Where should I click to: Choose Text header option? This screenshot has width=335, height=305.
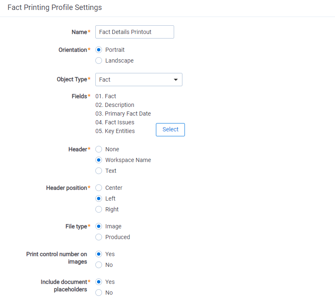[x=99, y=171]
